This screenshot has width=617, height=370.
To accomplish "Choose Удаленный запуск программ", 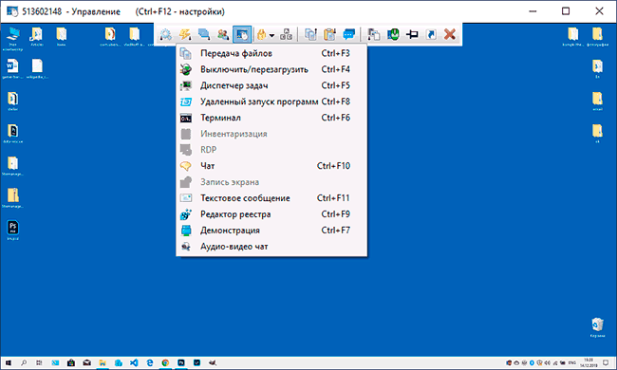I will [271, 102].
